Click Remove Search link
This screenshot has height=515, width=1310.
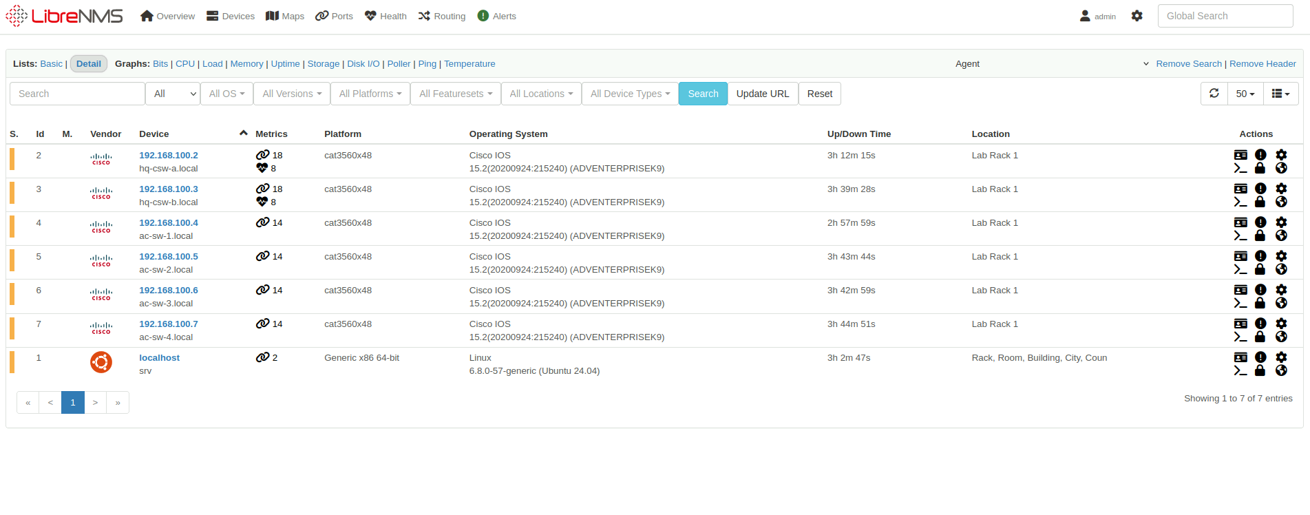tap(1189, 63)
